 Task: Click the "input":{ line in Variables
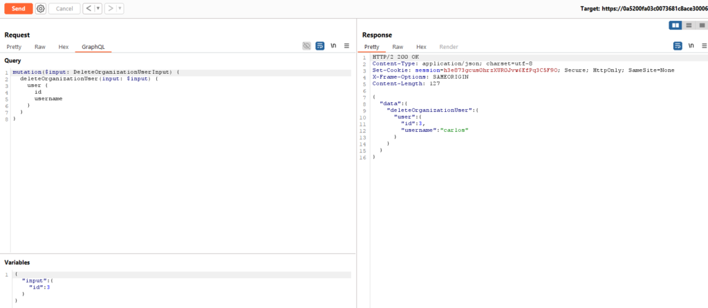pyautogui.click(x=37, y=280)
